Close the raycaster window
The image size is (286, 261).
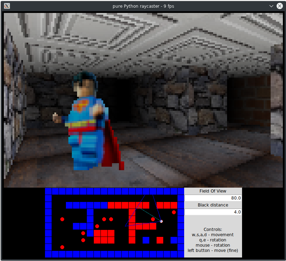pos(280,6)
